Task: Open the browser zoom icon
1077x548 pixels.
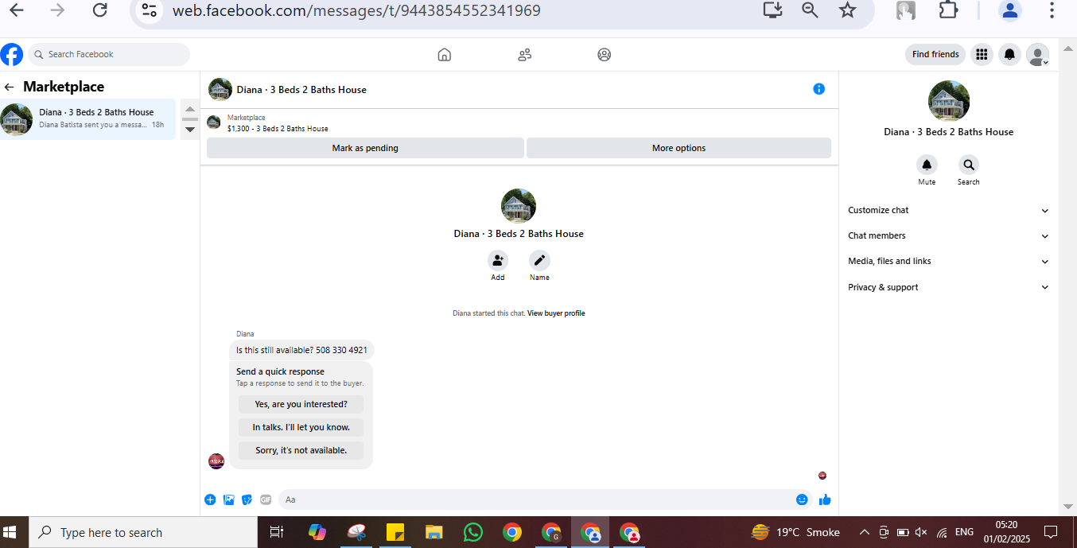Action: 810,10
